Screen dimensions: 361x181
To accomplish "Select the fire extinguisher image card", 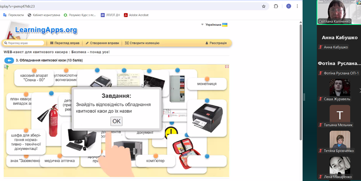I will tap(48, 120).
